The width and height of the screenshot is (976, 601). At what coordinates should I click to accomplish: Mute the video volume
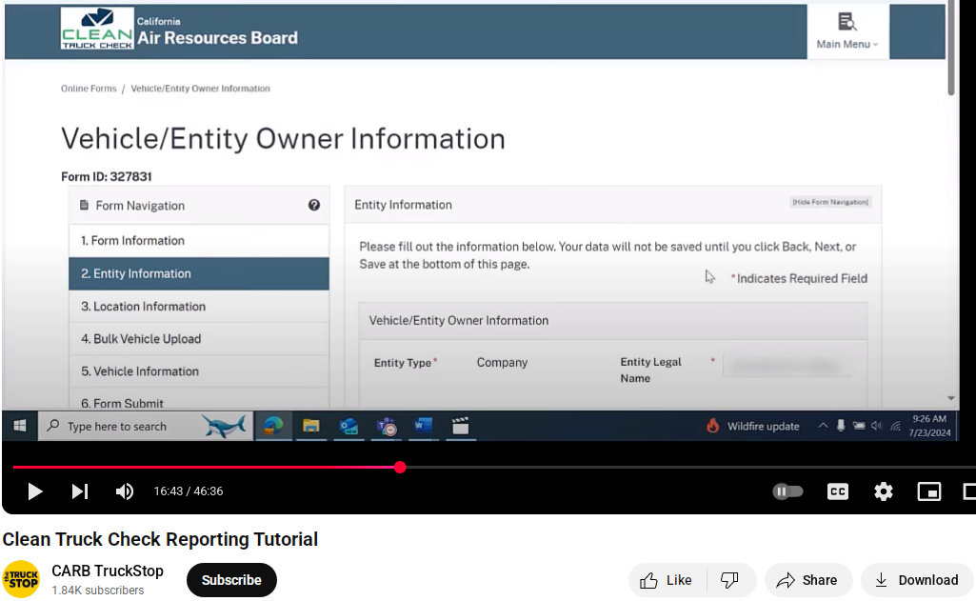[125, 491]
